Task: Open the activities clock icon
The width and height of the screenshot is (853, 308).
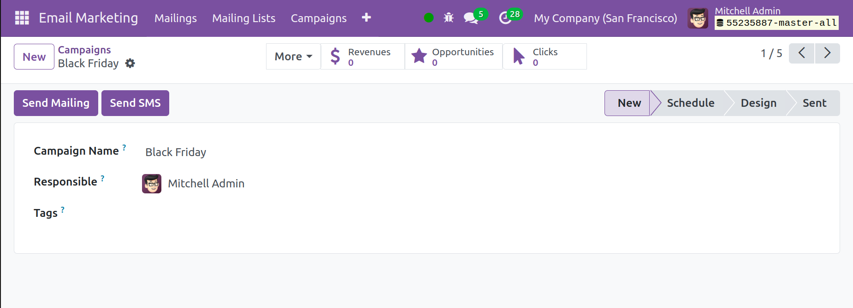Action: coord(505,18)
